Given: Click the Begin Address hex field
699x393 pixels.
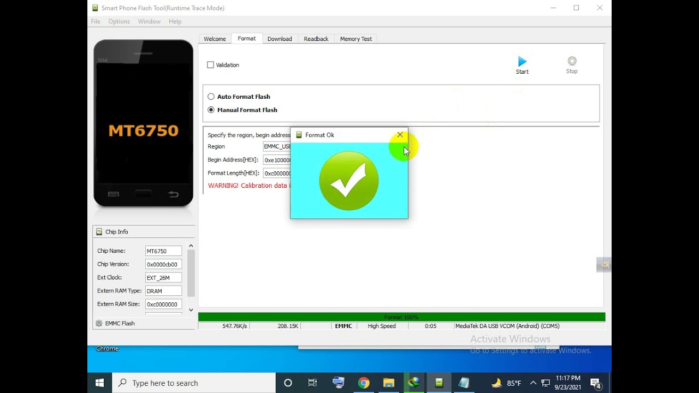Looking at the screenshot, I should 277,160.
